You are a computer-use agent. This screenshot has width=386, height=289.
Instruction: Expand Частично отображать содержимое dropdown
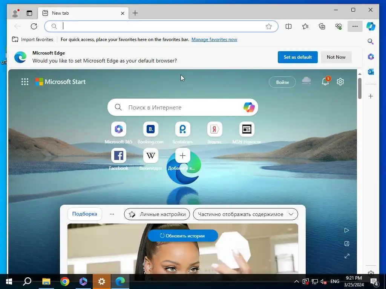[x=245, y=214]
